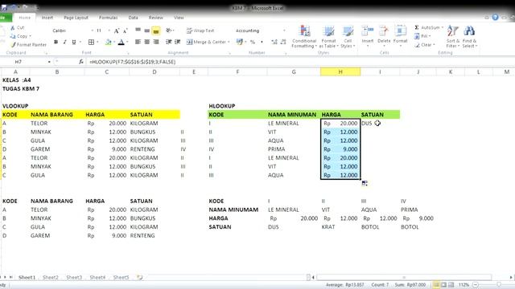
Task: Open Conditional Formatting menu
Action: pyautogui.click(x=304, y=37)
